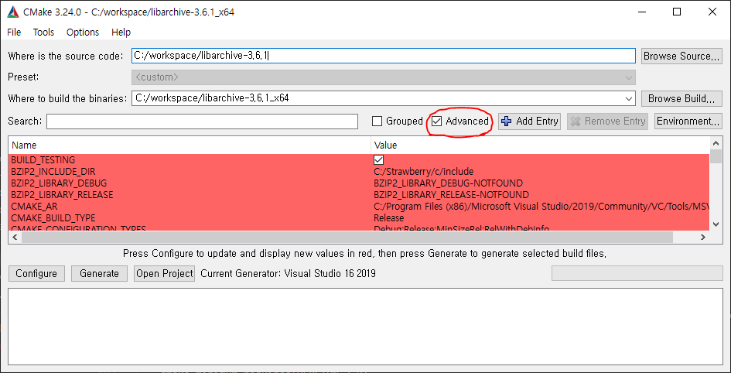Click the cache list scroll-up arrow

[x=716, y=143]
